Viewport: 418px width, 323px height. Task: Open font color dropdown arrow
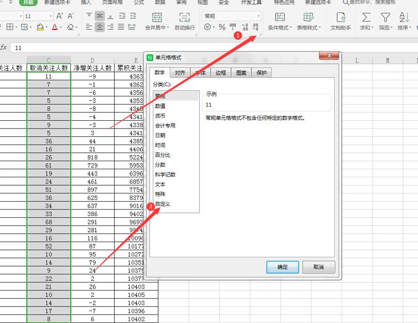click(61, 27)
